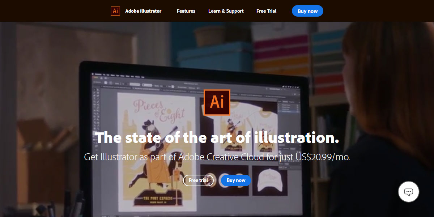Click the large orange Ai icon in hero
The image size is (434, 217).
pyautogui.click(x=217, y=102)
